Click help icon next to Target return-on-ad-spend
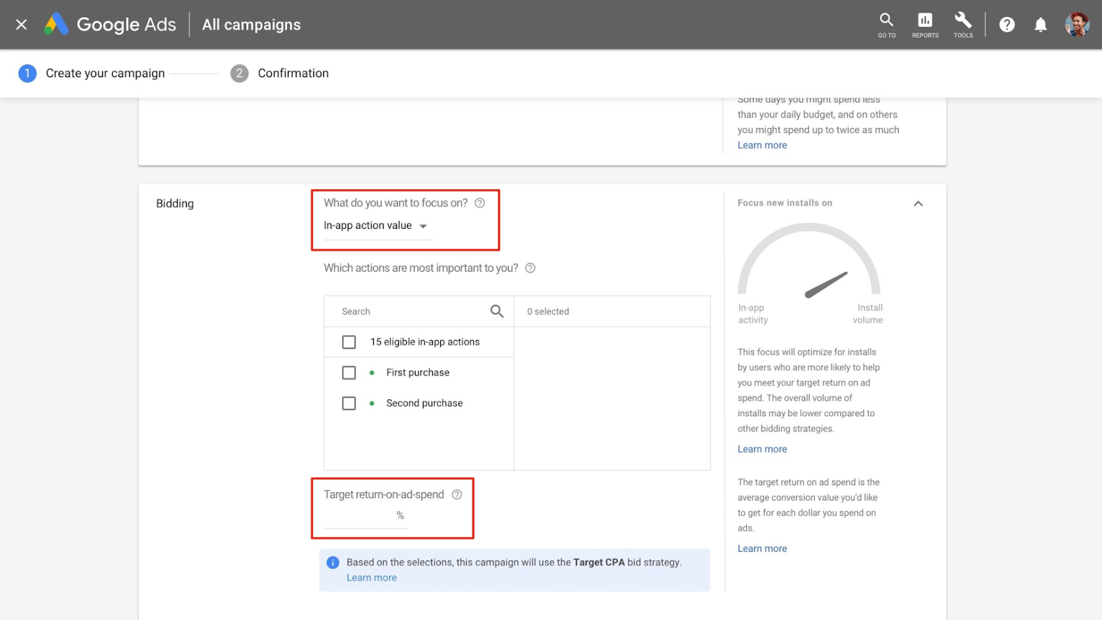 click(x=457, y=494)
